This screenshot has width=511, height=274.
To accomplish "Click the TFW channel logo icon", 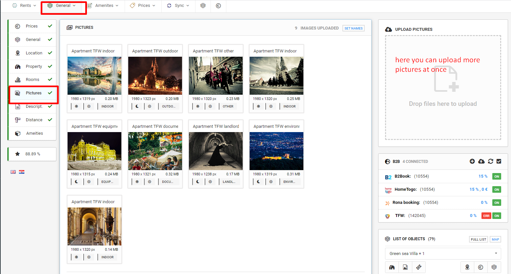I will click(388, 216).
